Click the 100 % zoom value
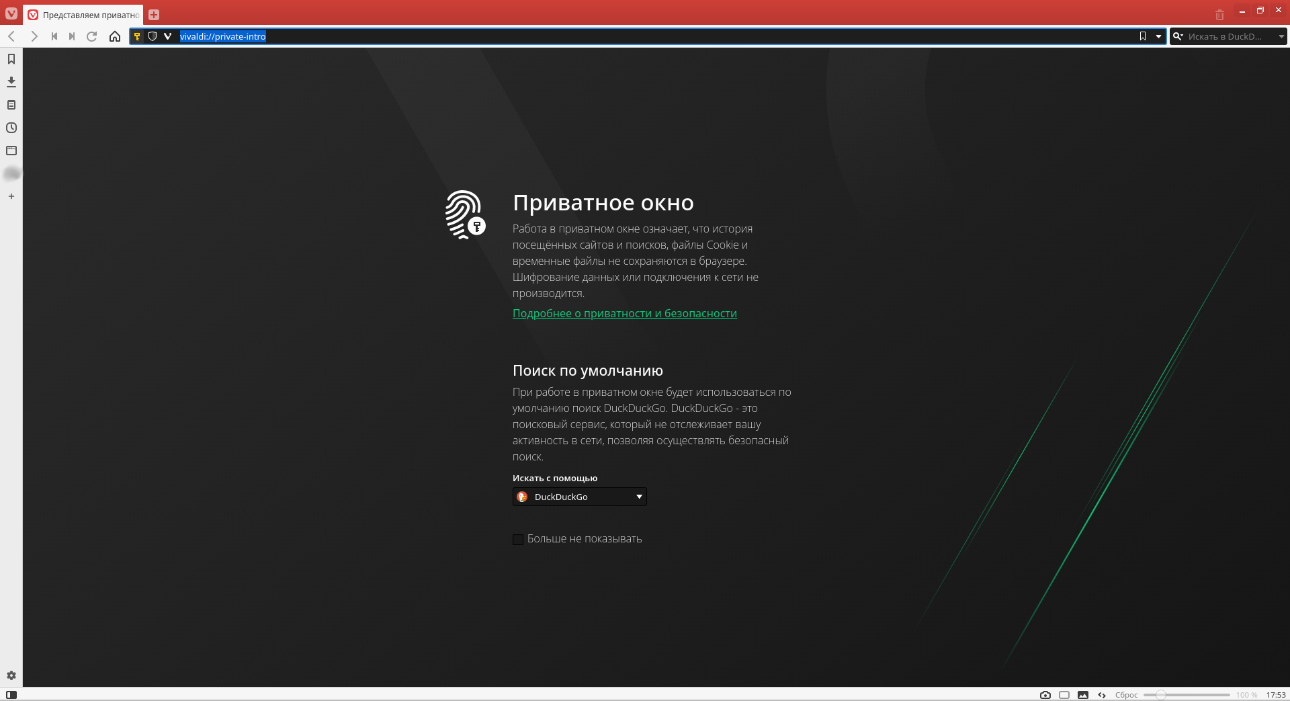 [x=1246, y=695]
